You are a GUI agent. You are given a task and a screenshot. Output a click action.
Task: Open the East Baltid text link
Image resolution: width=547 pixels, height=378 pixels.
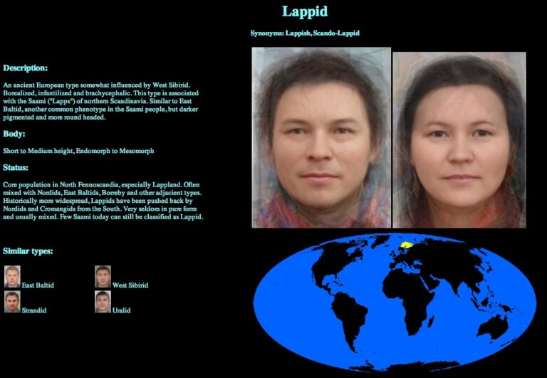coord(38,285)
